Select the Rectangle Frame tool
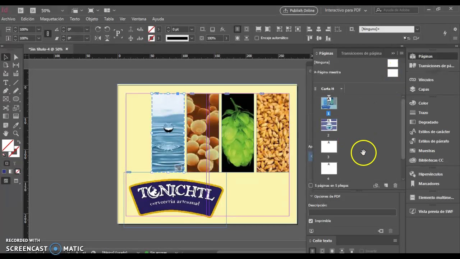Screen dimensions: 460x259 tap(6, 99)
